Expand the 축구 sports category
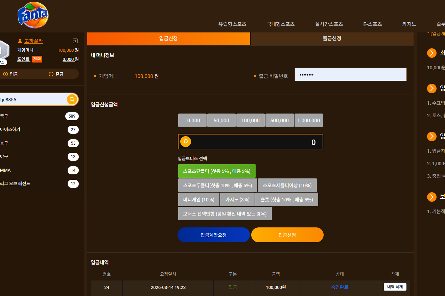 coord(39,116)
